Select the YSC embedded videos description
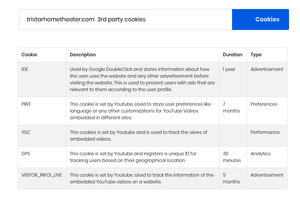This screenshot has width=300, height=198. 138,136
